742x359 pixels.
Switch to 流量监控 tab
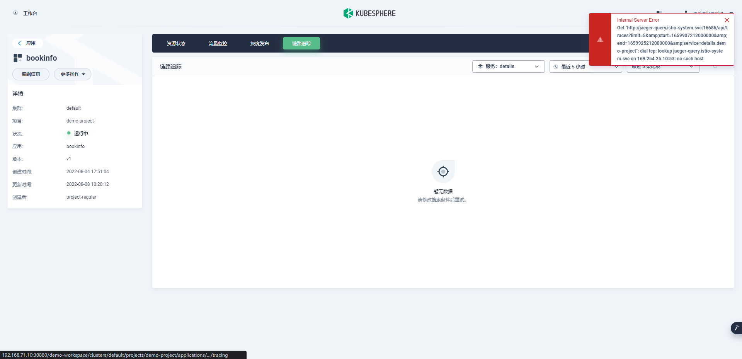(x=218, y=43)
